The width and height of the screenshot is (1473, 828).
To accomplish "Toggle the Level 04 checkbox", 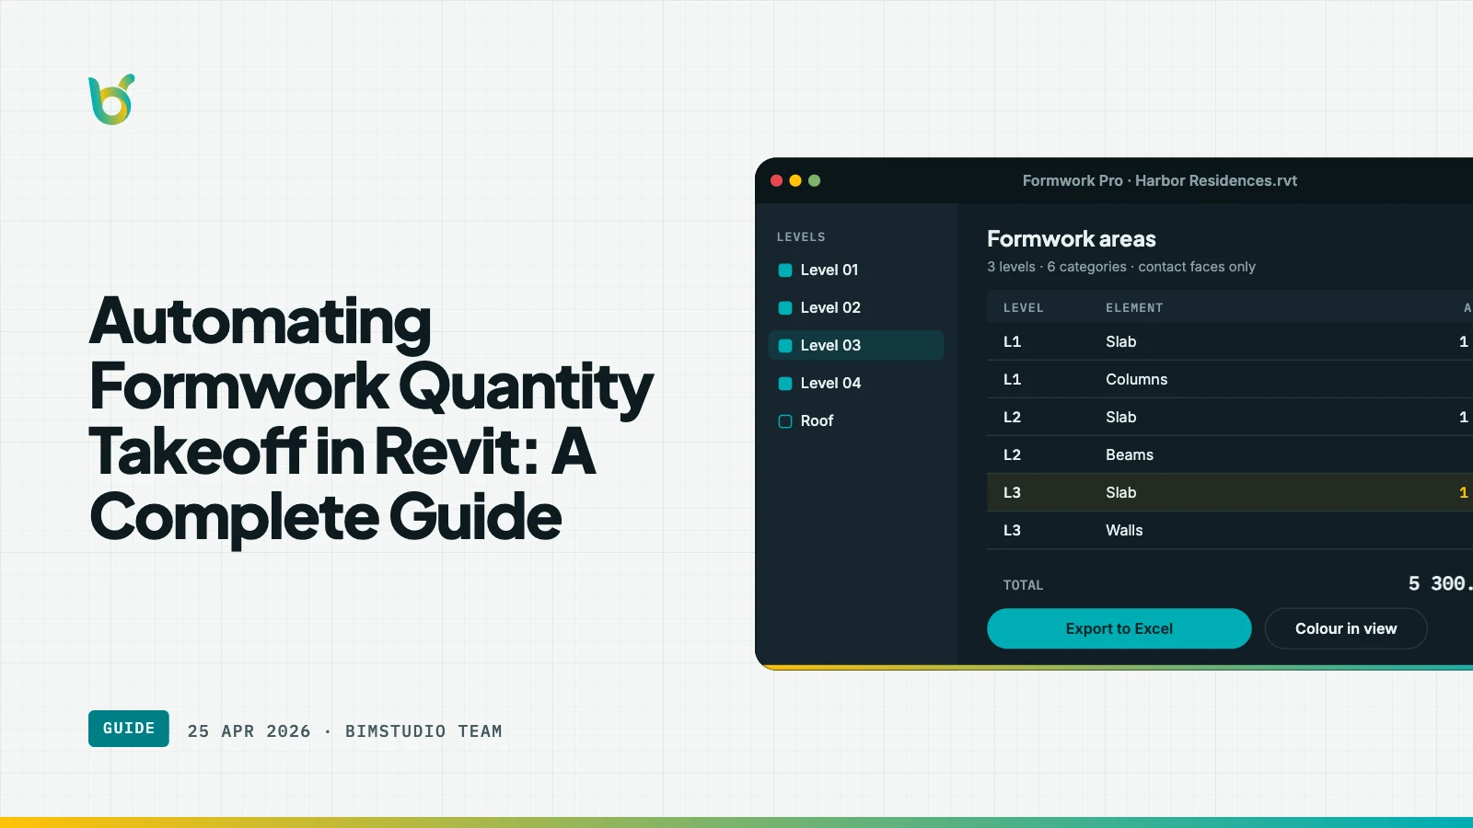I will (x=785, y=384).
